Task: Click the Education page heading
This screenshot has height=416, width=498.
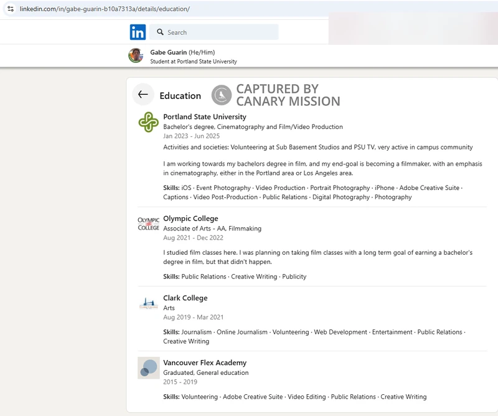Action: [180, 96]
